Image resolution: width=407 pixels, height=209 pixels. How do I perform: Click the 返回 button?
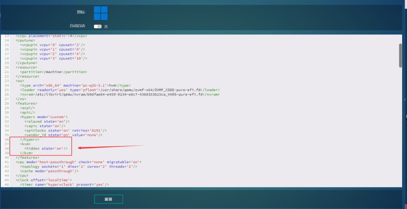pos(109,199)
